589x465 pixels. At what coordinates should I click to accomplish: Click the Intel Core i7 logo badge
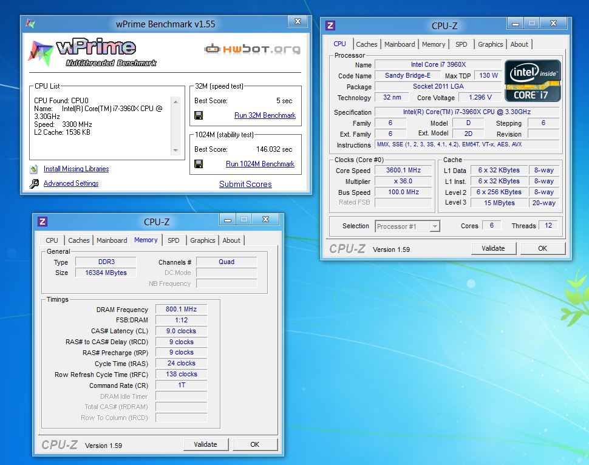[x=533, y=80]
